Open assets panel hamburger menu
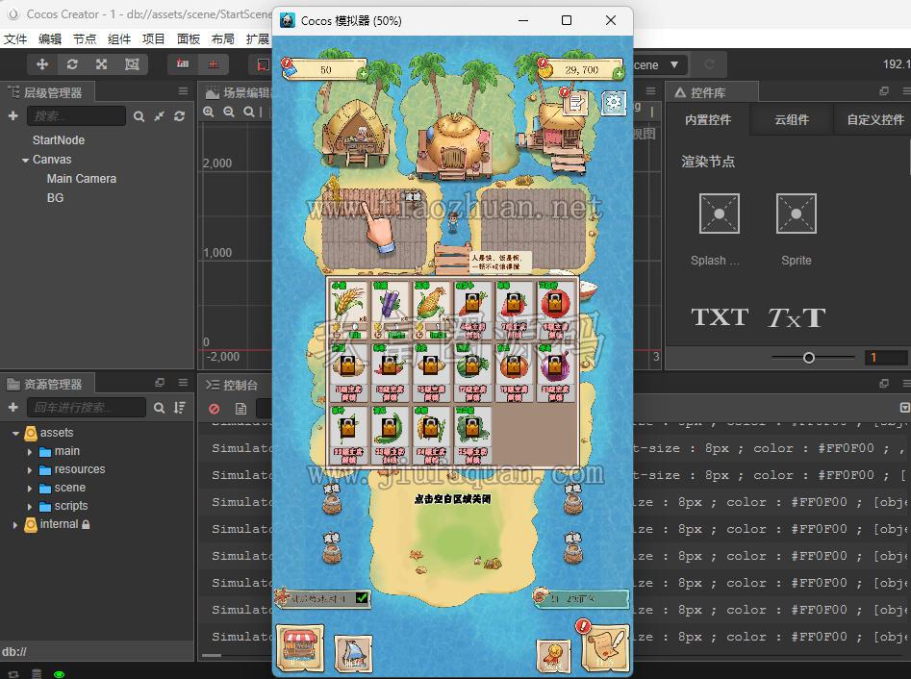 click(x=183, y=383)
